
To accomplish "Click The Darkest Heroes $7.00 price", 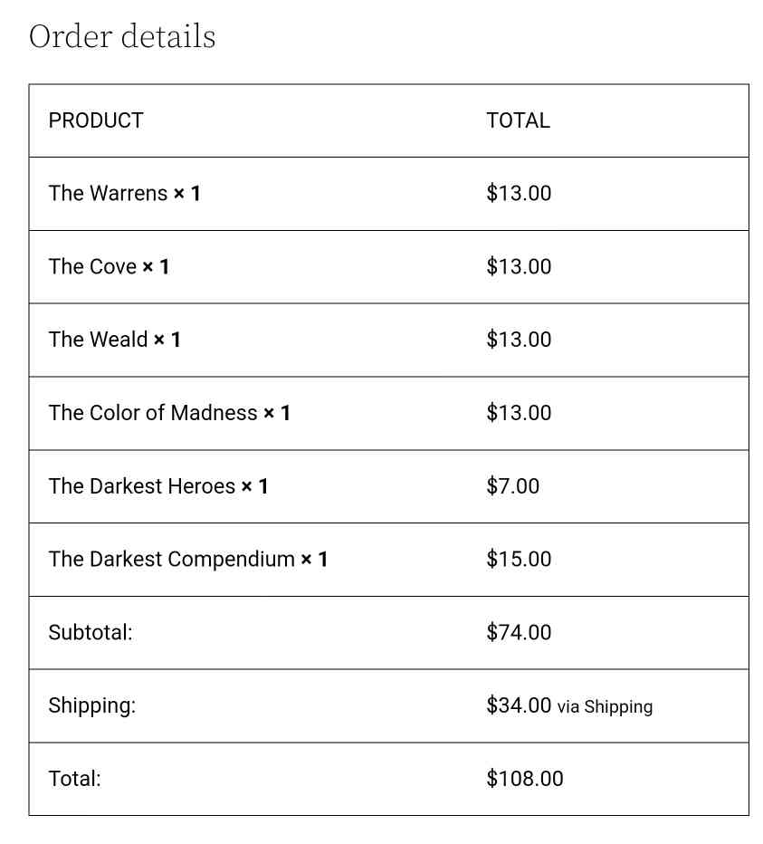I will coord(513,486).
